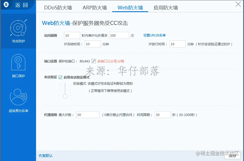Switch to ARP防火墙 tab

click(95, 8)
